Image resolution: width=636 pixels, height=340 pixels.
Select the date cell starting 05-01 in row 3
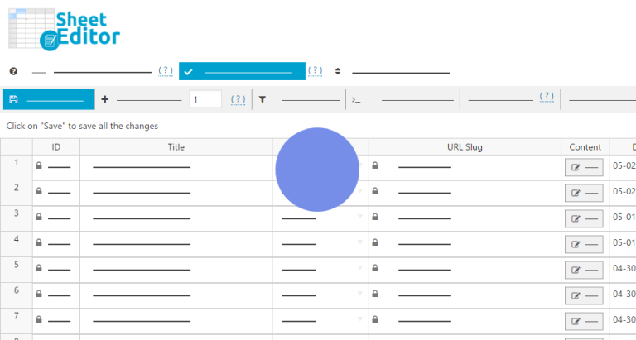point(623,218)
